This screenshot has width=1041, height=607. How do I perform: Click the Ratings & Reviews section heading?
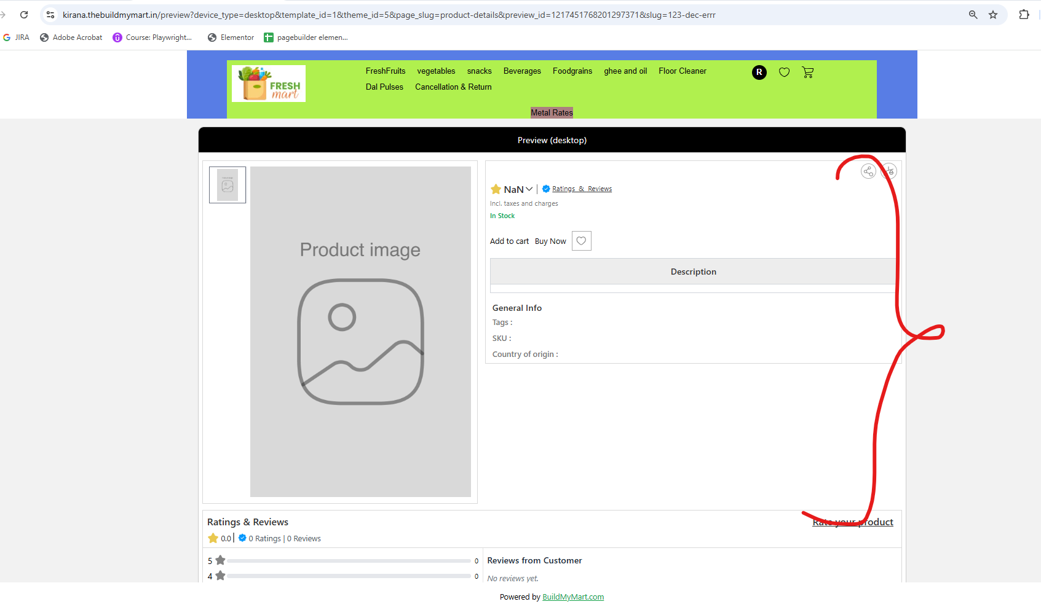(x=248, y=522)
